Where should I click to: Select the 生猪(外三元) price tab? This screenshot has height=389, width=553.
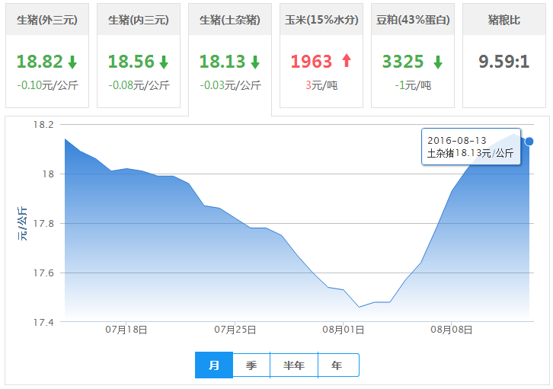pos(47,20)
